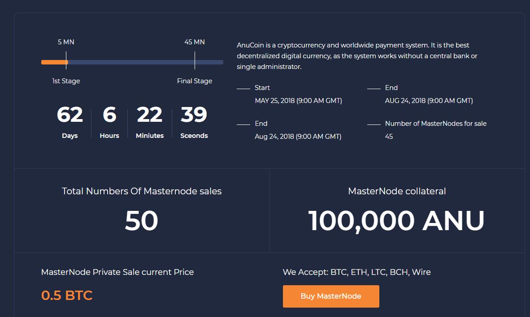Click We Accept: BTC, ETH, LTC, BCH, Wire text
Image resolution: width=530 pixels, height=317 pixels.
pyautogui.click(x=356, y=272)
